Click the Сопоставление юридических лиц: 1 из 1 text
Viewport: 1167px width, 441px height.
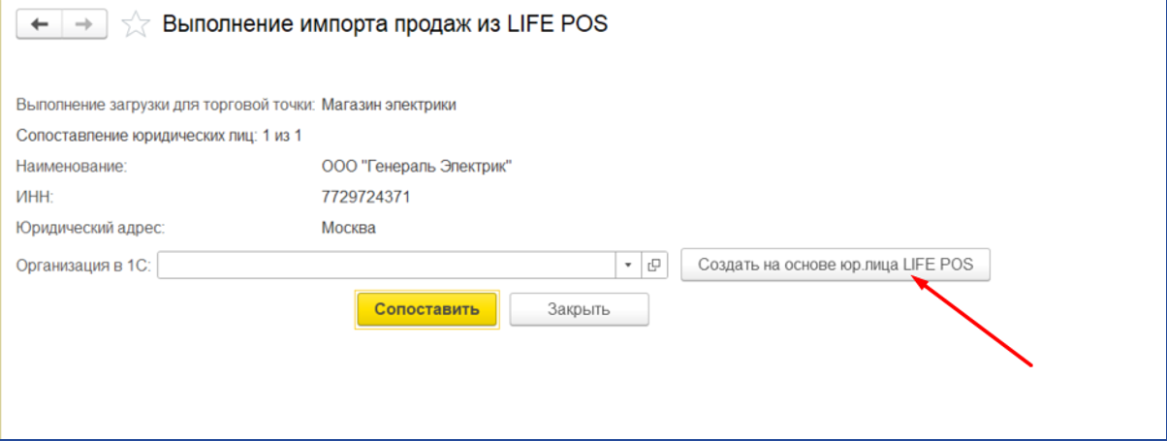(x=160, y=137)
